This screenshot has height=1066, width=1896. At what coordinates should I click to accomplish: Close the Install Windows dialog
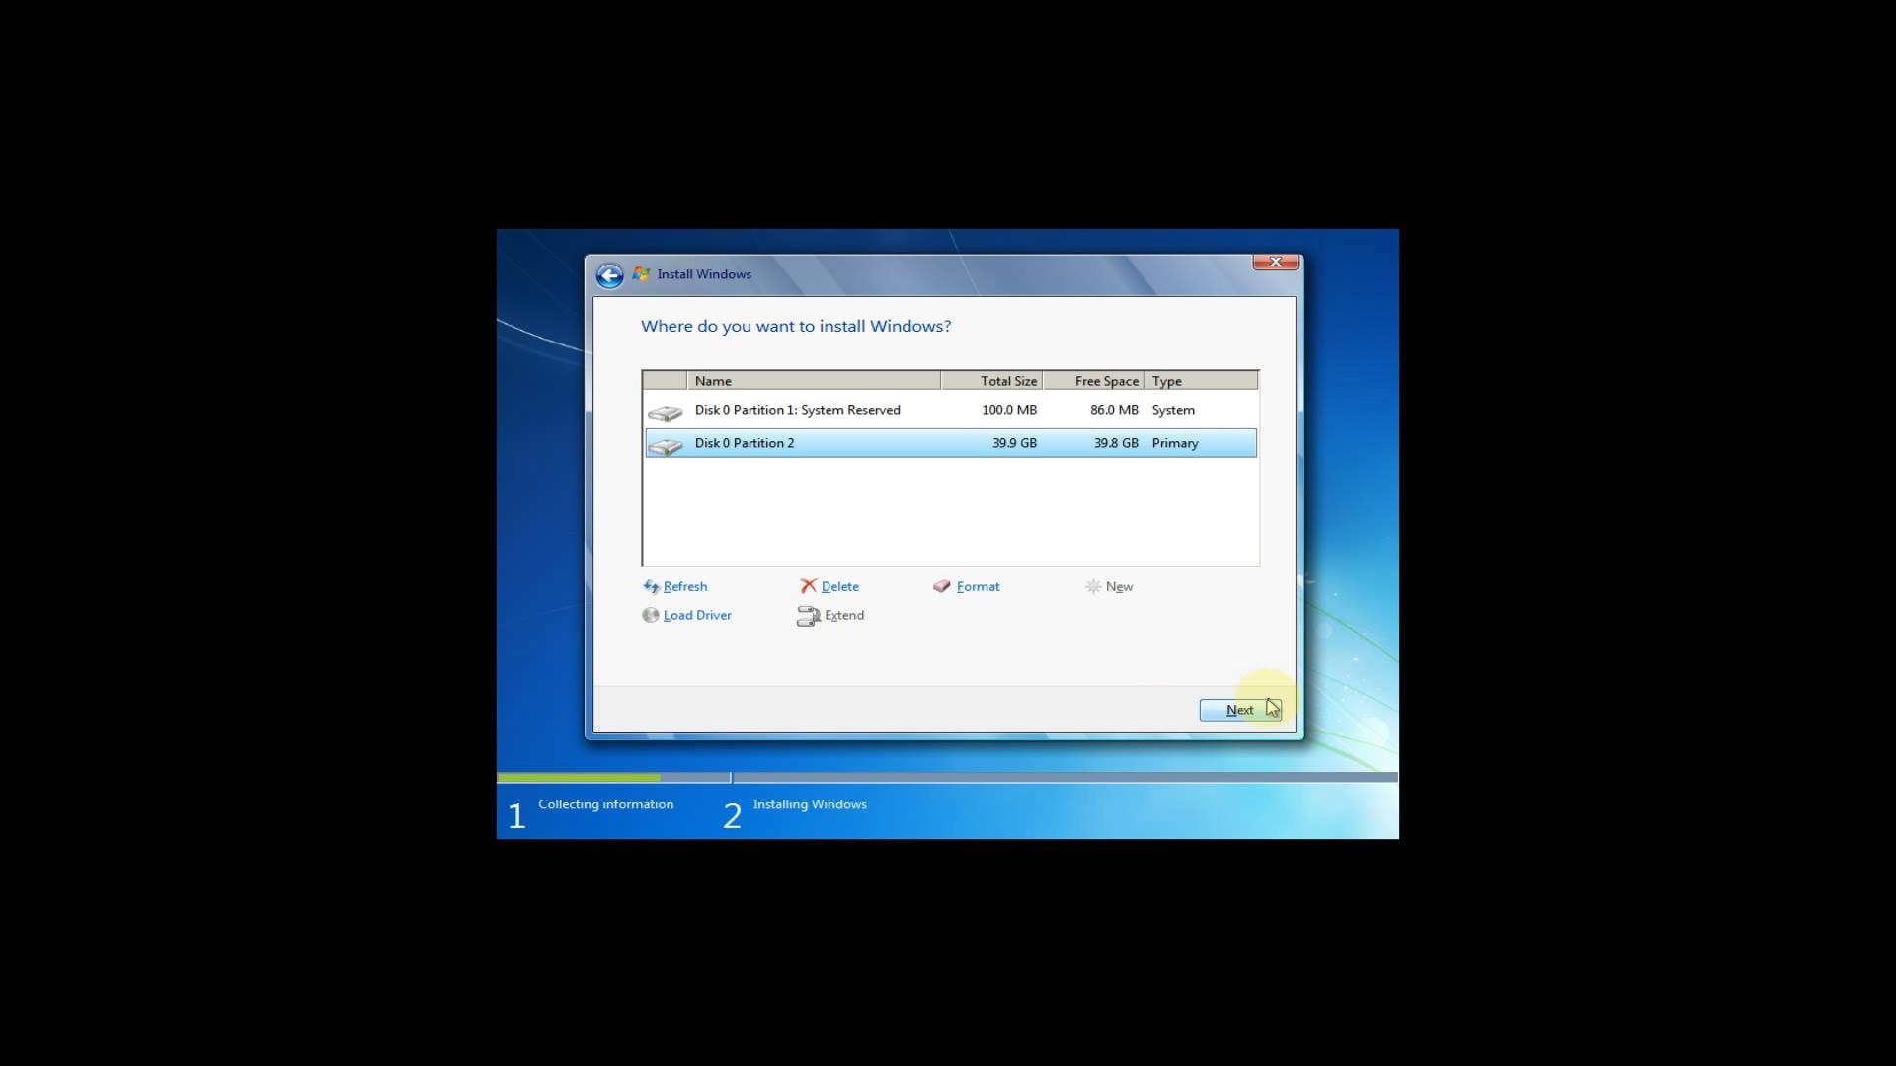pyautogui.click(x=1275, y=262)
